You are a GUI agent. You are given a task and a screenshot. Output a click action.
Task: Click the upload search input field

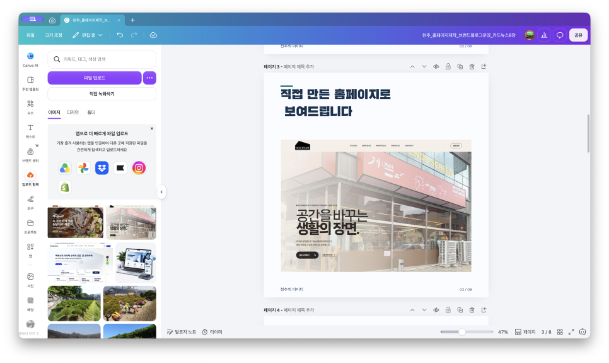101,59
